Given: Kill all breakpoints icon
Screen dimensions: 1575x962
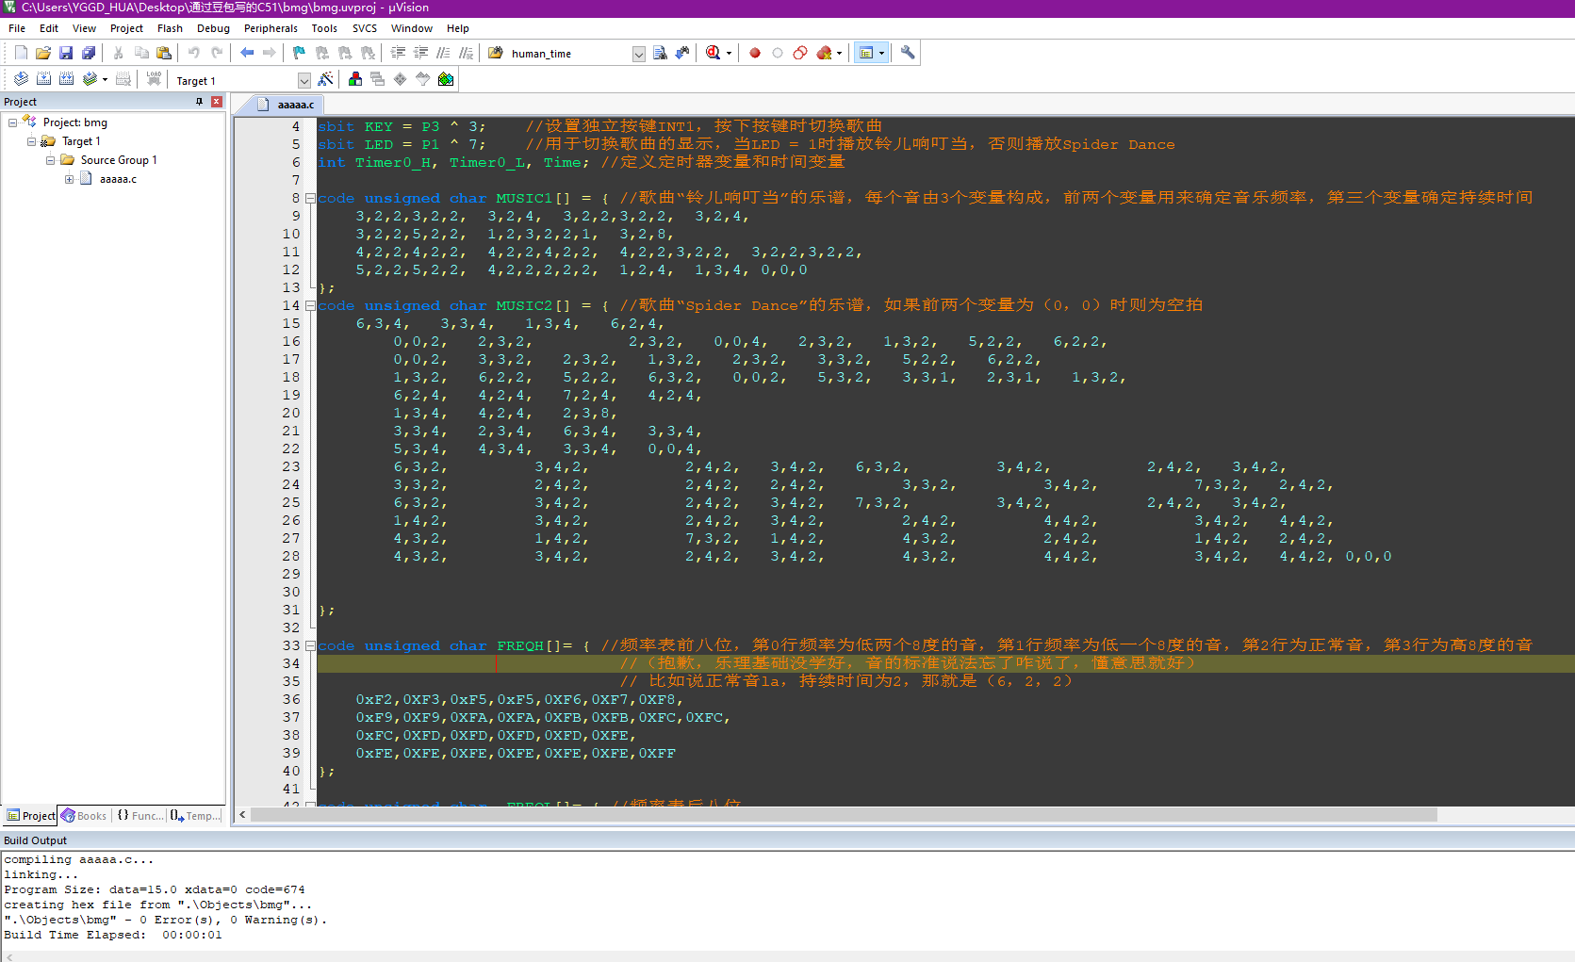Looking at the screenshot, I should (x=825, y=53).
